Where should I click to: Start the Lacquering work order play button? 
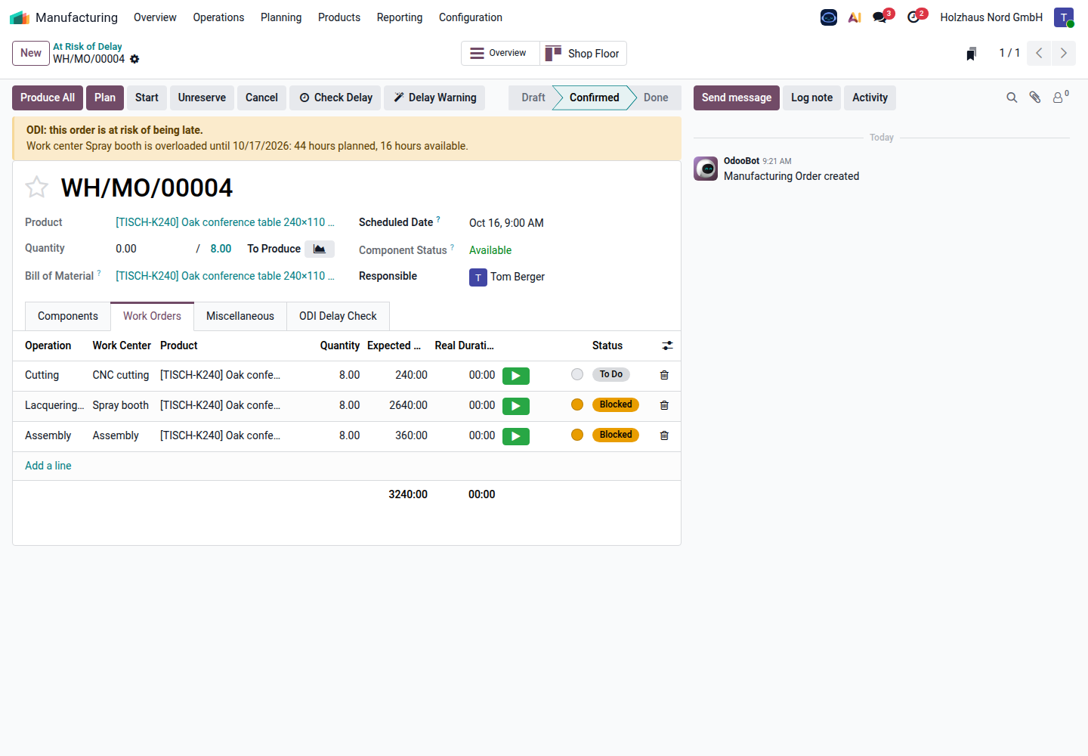[x=516, y=406]
